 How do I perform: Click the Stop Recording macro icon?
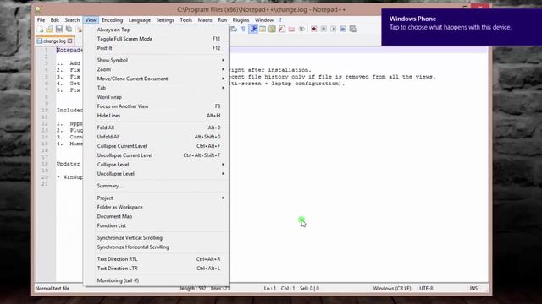coord(324,30)
